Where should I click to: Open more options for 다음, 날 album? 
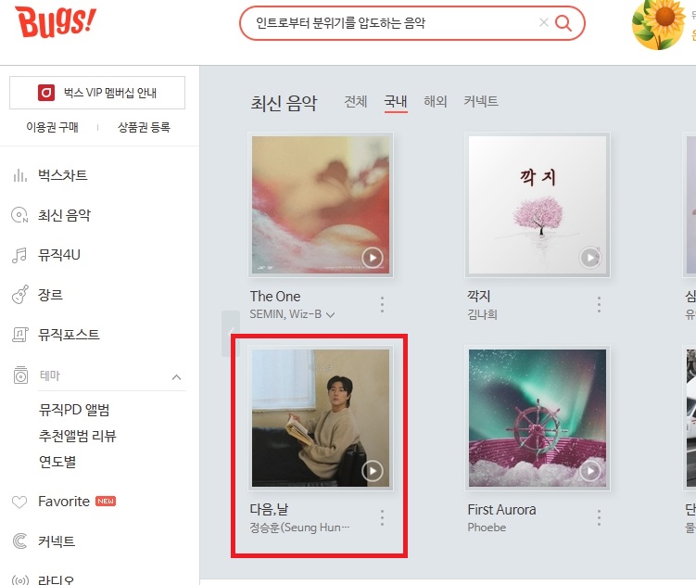point(382,518)
